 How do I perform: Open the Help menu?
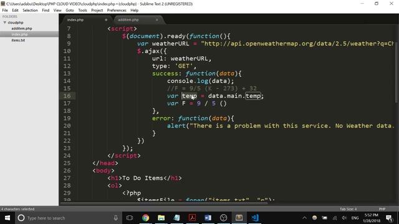135,11
